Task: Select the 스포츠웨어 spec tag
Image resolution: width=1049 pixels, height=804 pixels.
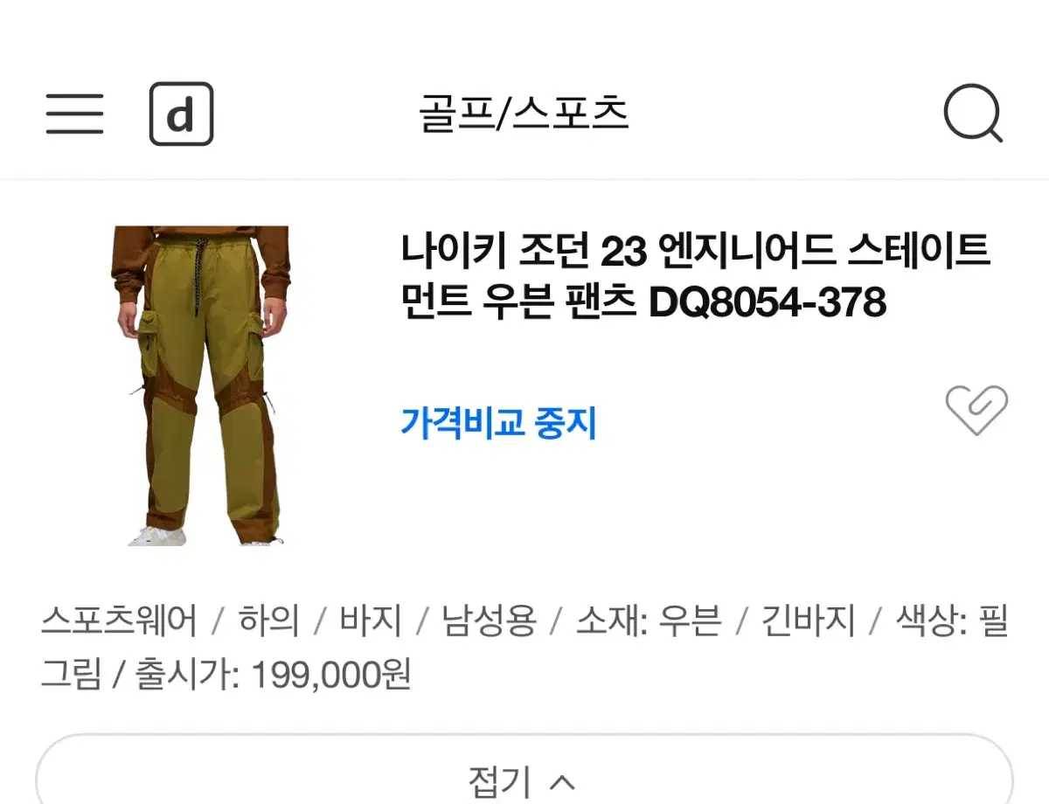Action: 119,622
